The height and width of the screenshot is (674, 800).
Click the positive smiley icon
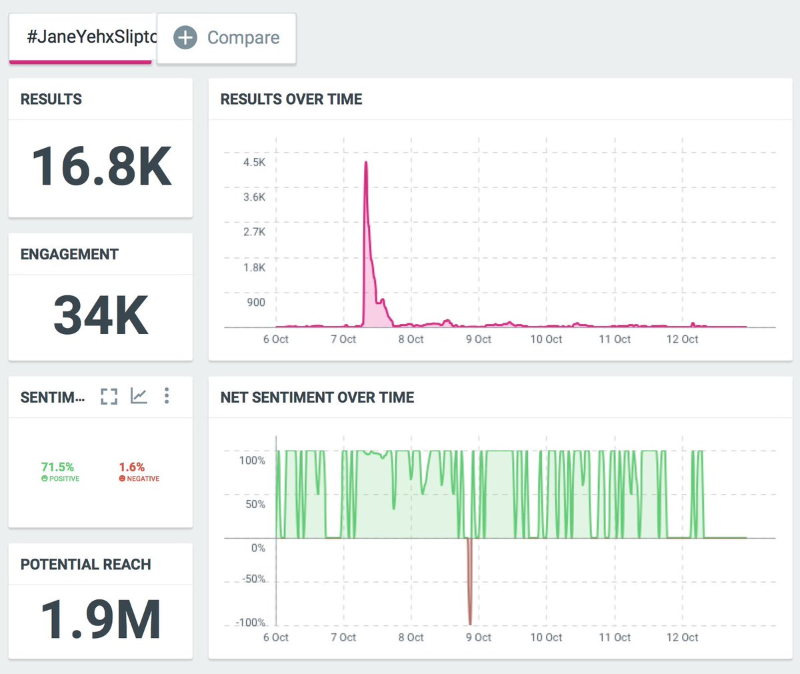pos(45,479)
